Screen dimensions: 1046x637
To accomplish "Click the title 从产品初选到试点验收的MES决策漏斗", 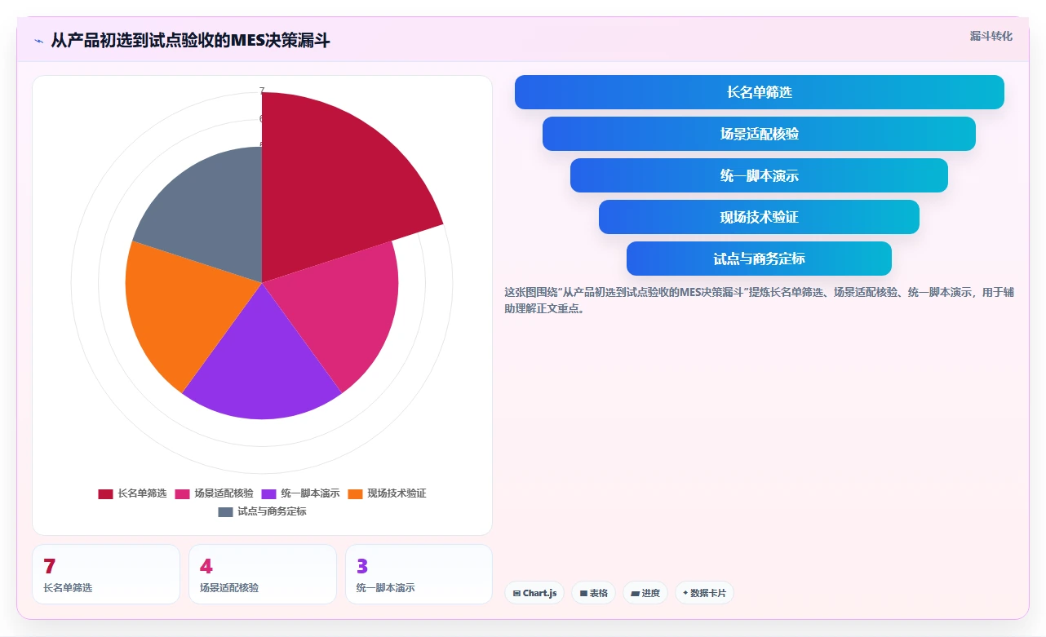I will pyautogui.click(x=190, y=40).
